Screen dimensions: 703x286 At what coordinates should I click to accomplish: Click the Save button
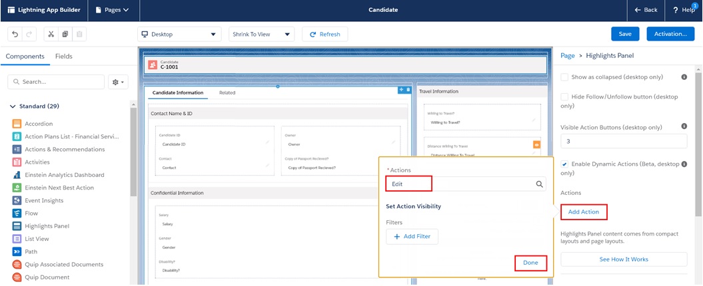pos(625,34)
